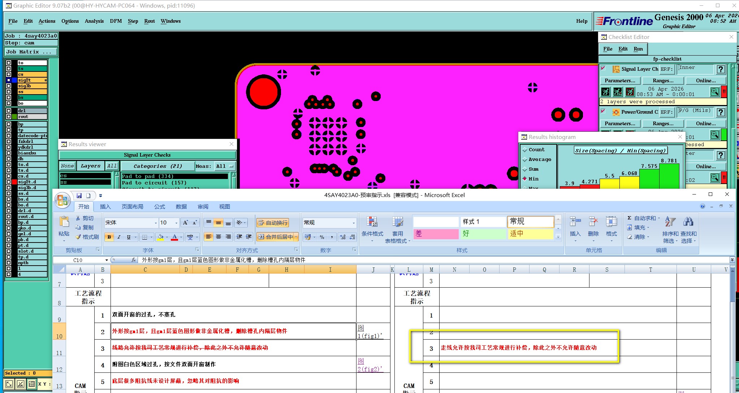Click the Format Painter (格式刷) icon
739x393 pixels.
pos(78,237)
